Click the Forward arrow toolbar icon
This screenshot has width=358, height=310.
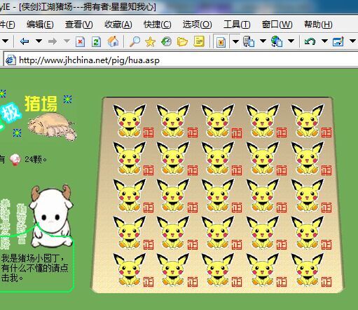[53, 41]
